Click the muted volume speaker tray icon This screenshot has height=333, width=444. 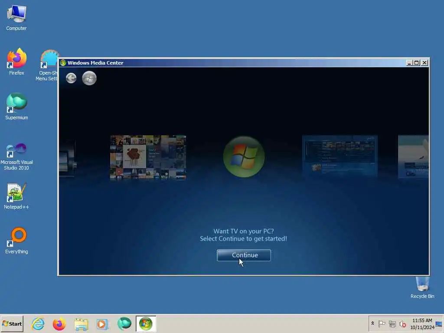(x=402, y=324)
